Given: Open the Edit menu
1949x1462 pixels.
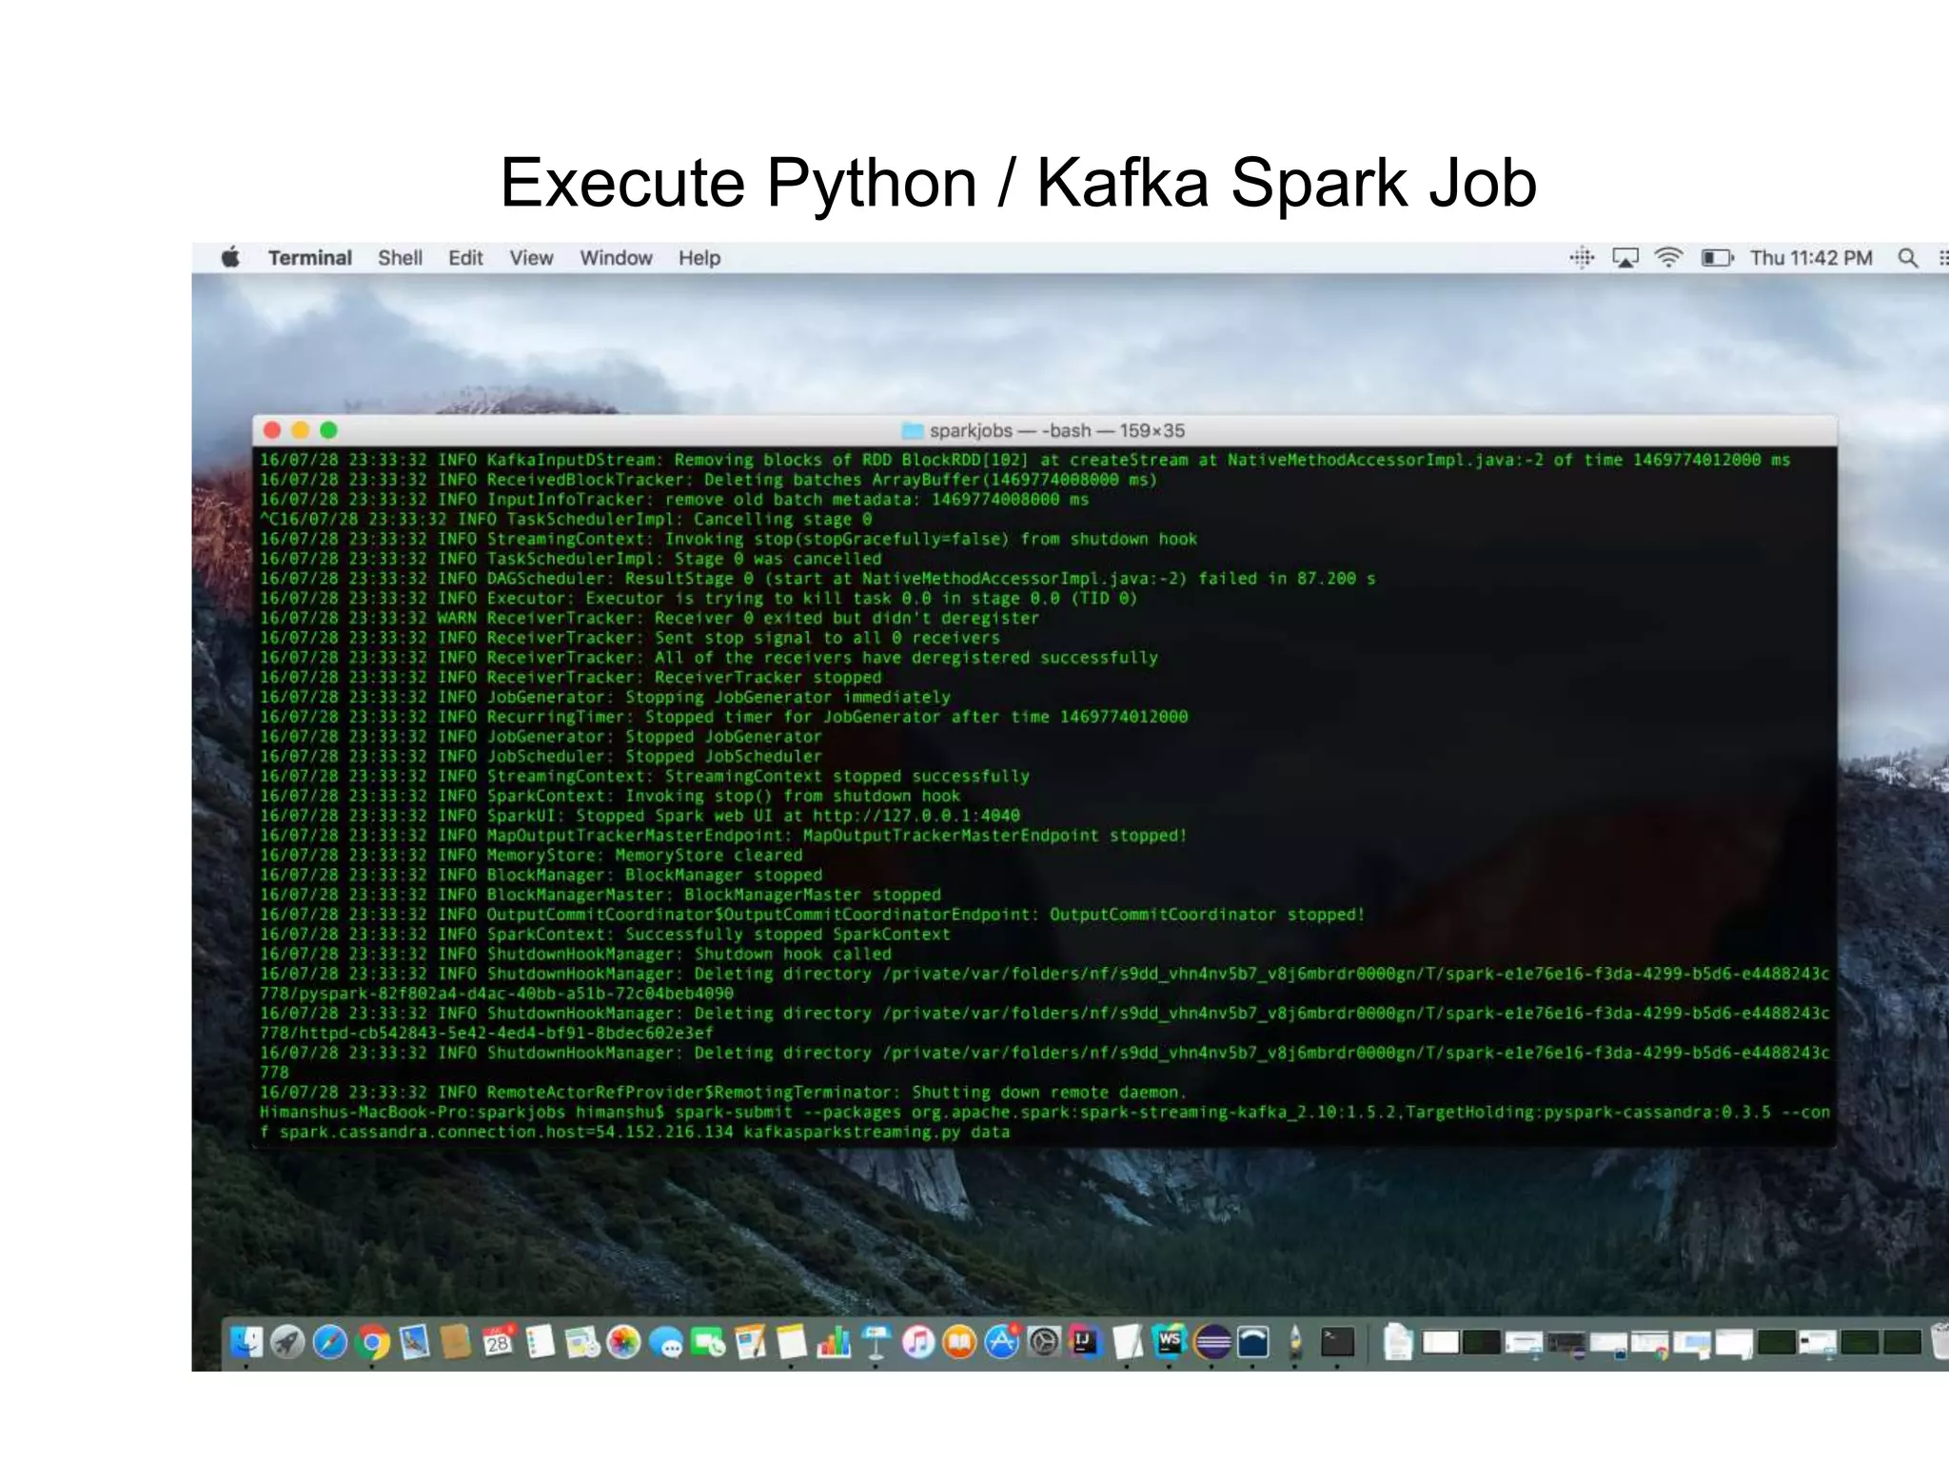Looking at the screenshot, I should click(465, 258).
